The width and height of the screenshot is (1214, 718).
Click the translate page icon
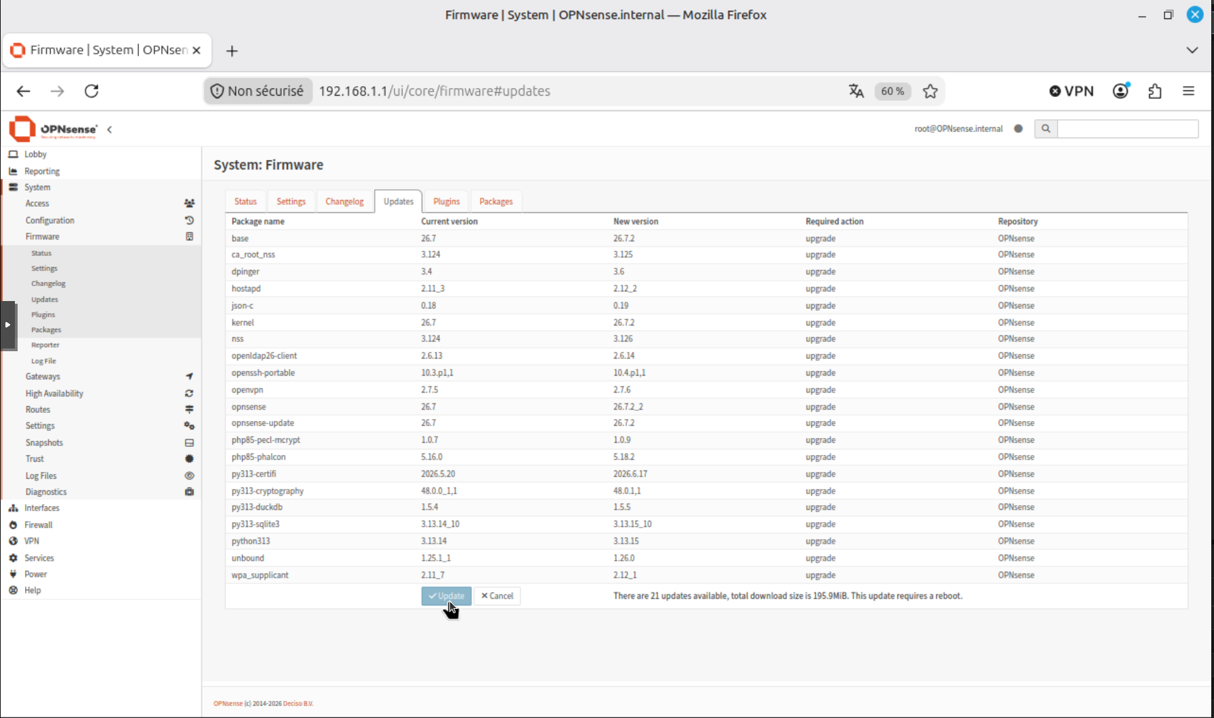tap(856, 91)
